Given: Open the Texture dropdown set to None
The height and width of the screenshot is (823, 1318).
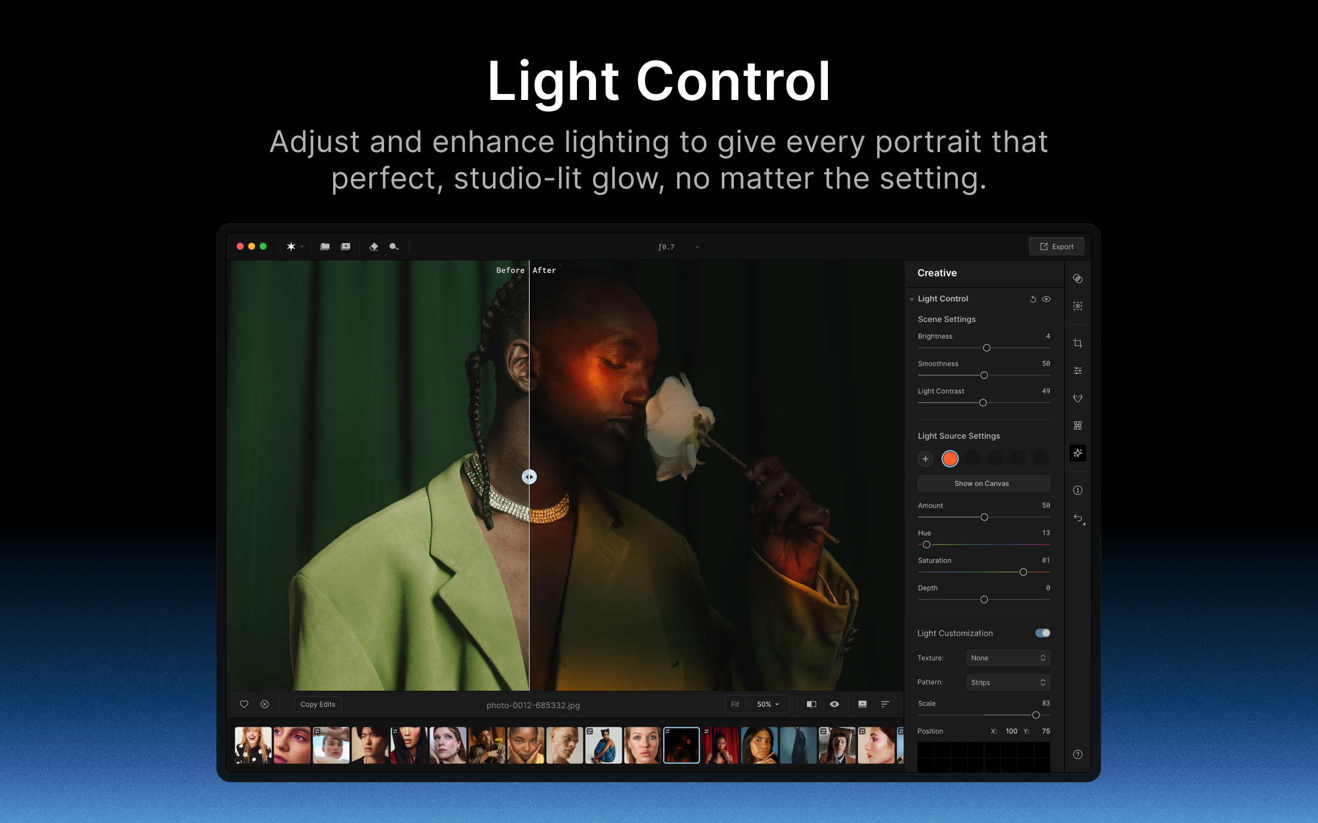Looking at the screenshot, I should pyautogui.click(x=1008, y=658).
